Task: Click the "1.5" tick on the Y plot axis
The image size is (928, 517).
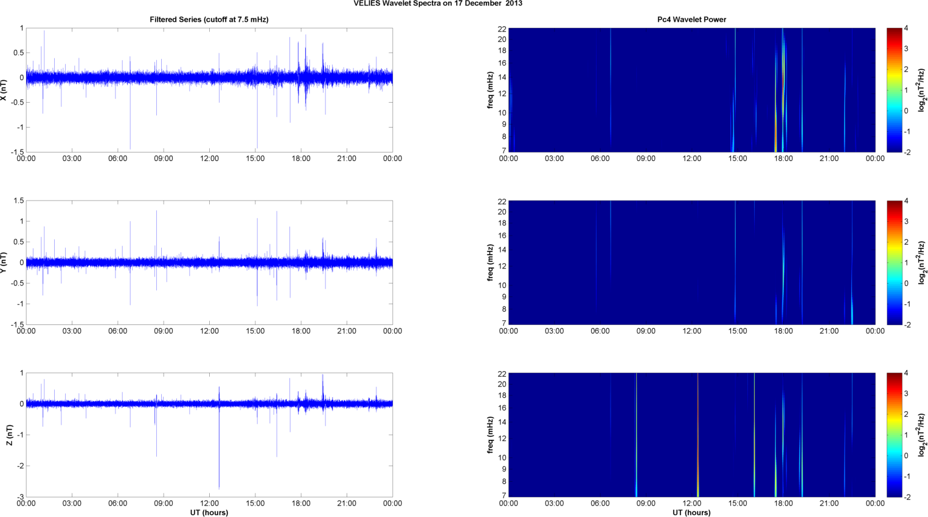Action: pos(18,200)
